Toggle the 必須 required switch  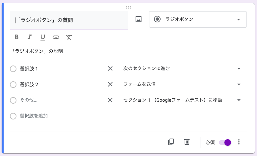point(225,142)
